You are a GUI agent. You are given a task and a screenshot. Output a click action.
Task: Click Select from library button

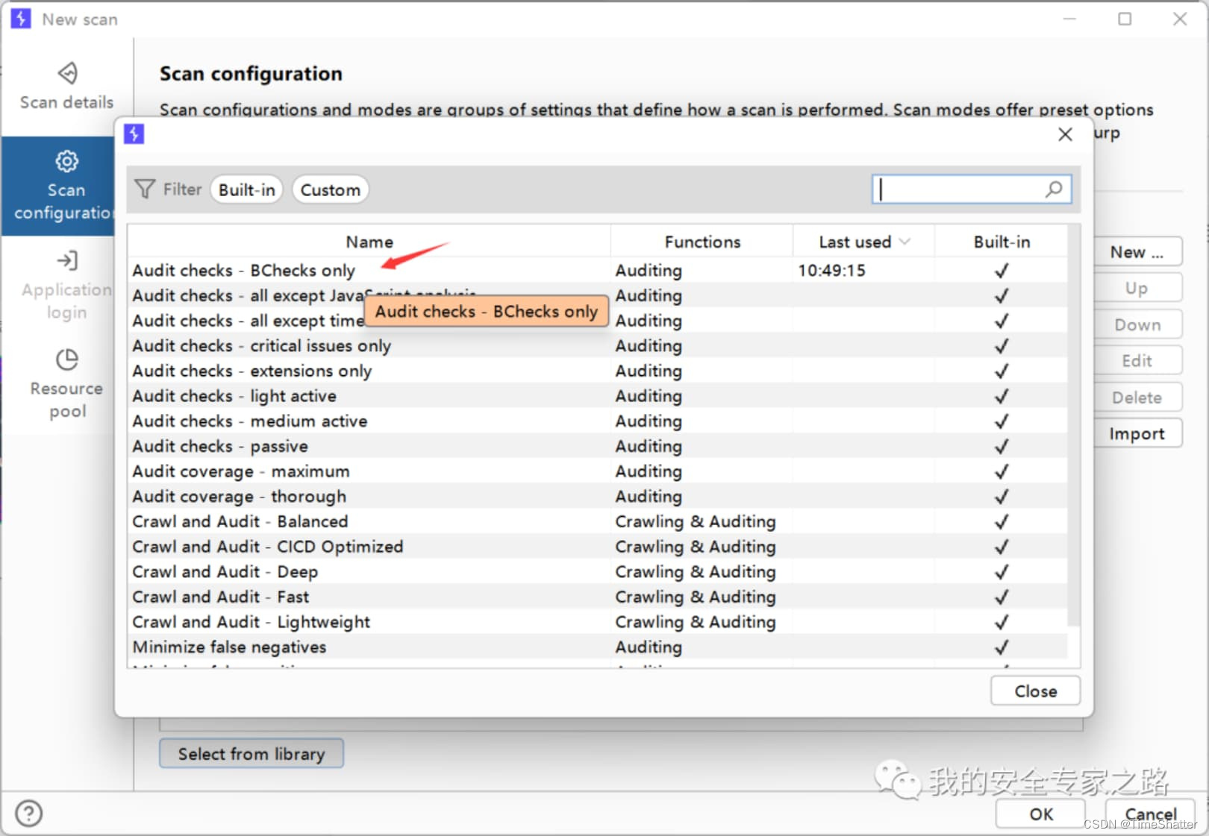(252, 753)
